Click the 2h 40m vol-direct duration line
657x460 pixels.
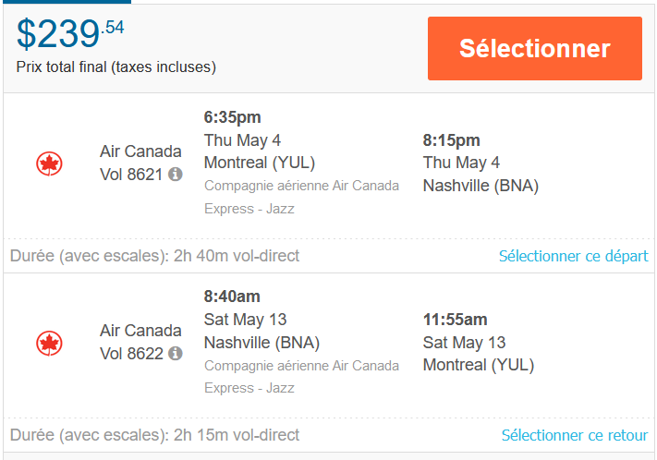154,256
